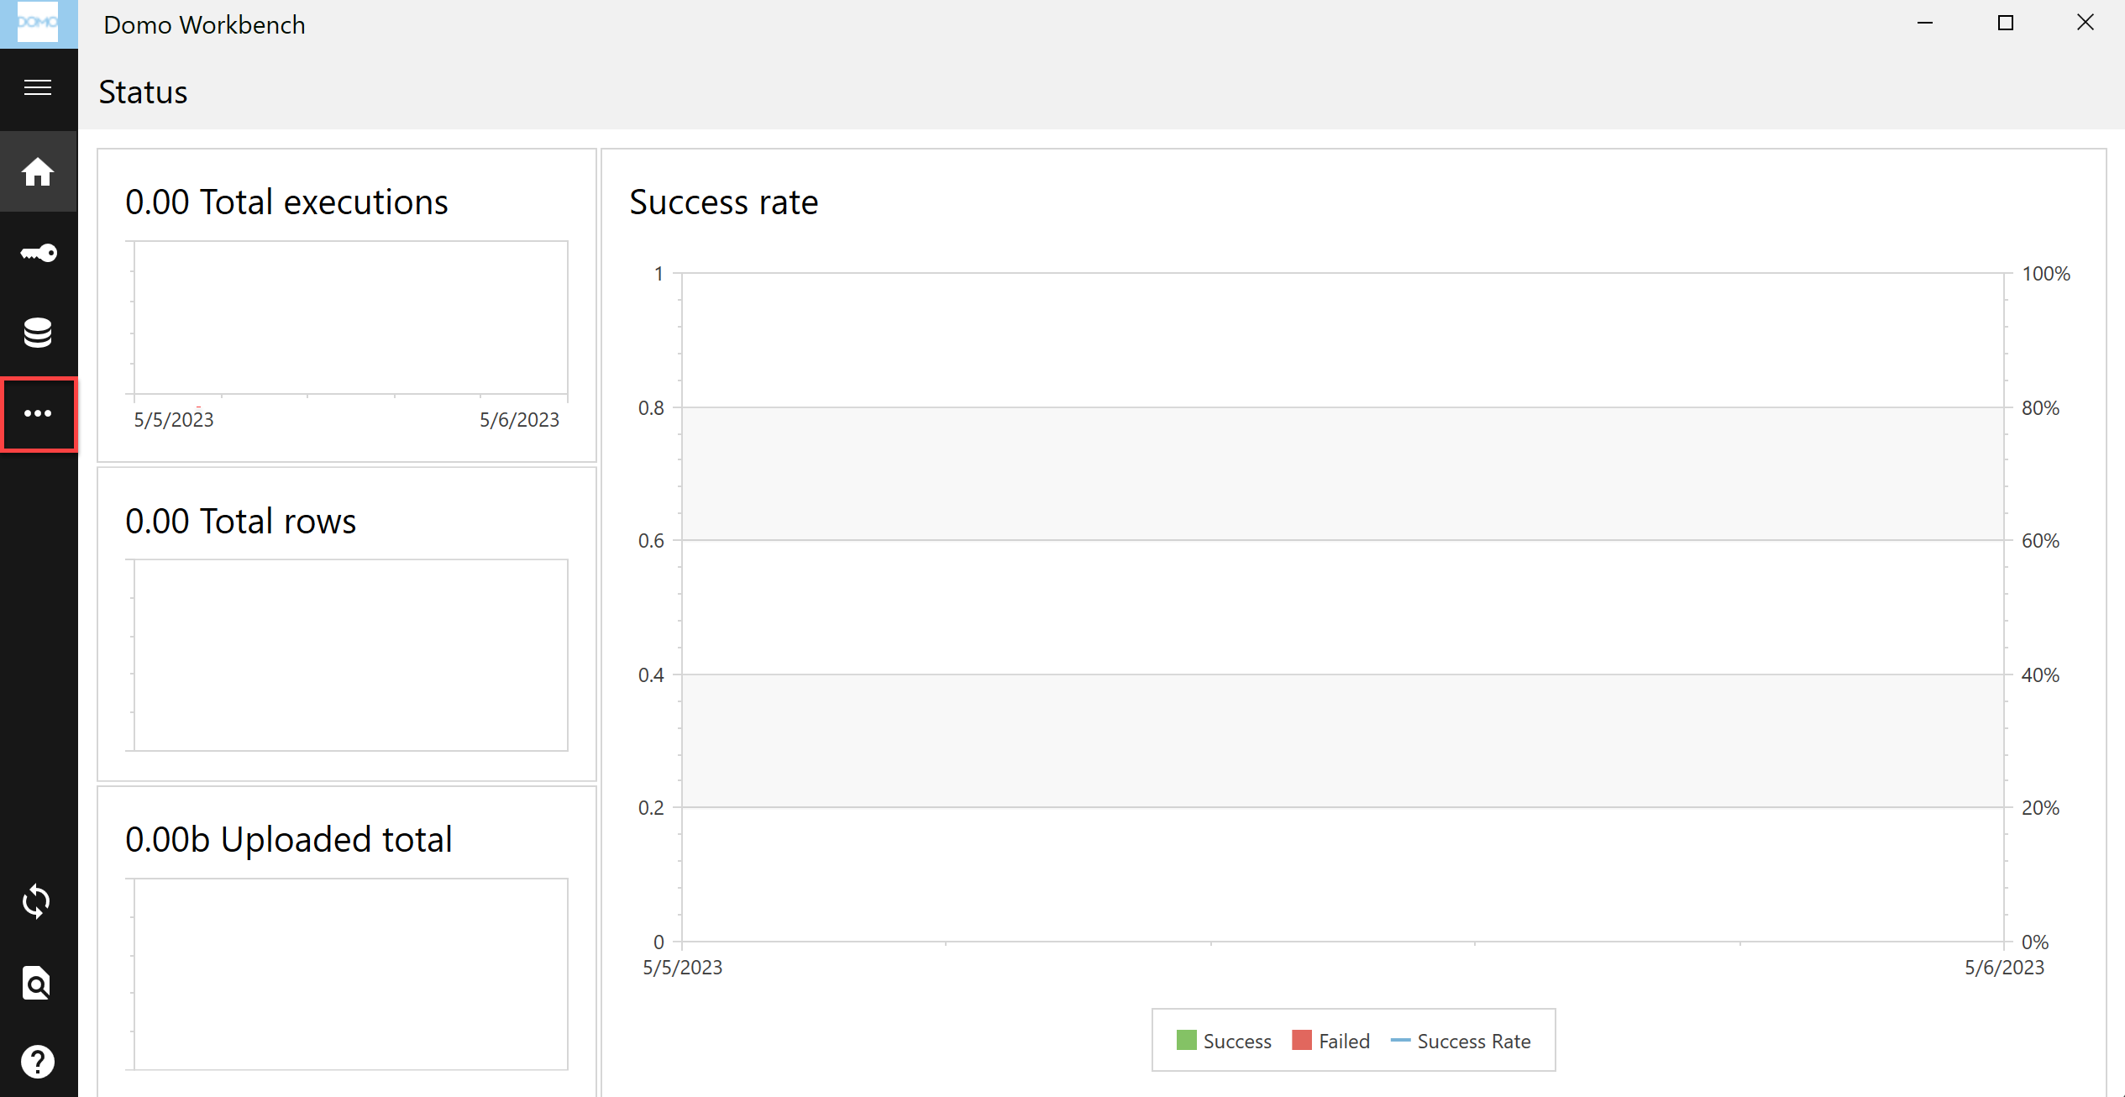This screenshot has width=2125, height=1097.
Task: Maximize the Domo Workbench window
Action: 2005,23
